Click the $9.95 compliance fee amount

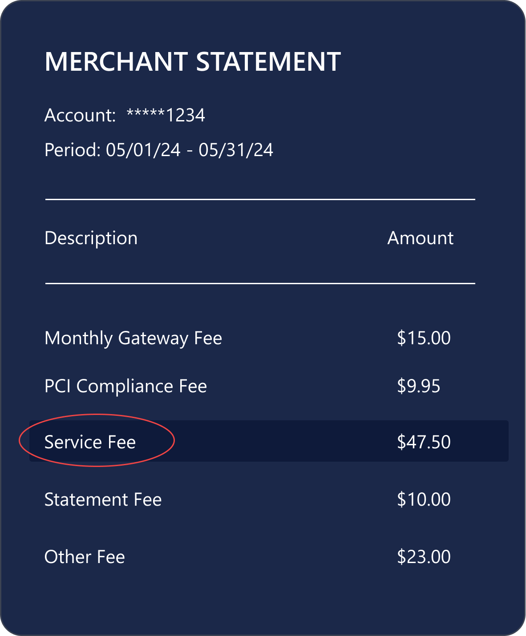click(x=418, y=386)
